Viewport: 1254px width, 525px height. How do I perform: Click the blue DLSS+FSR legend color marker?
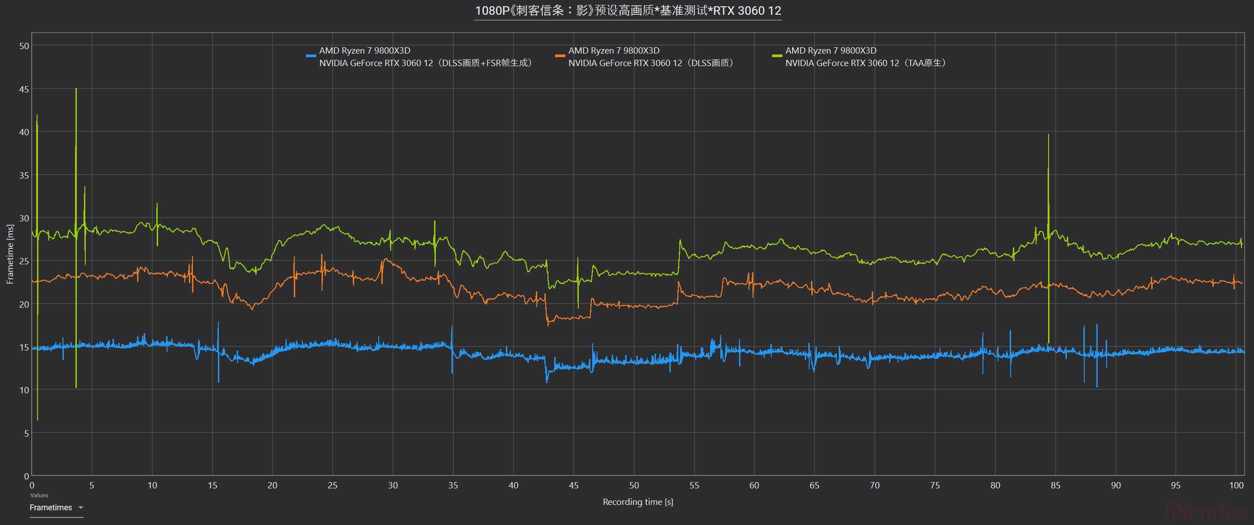click(310, 56)
